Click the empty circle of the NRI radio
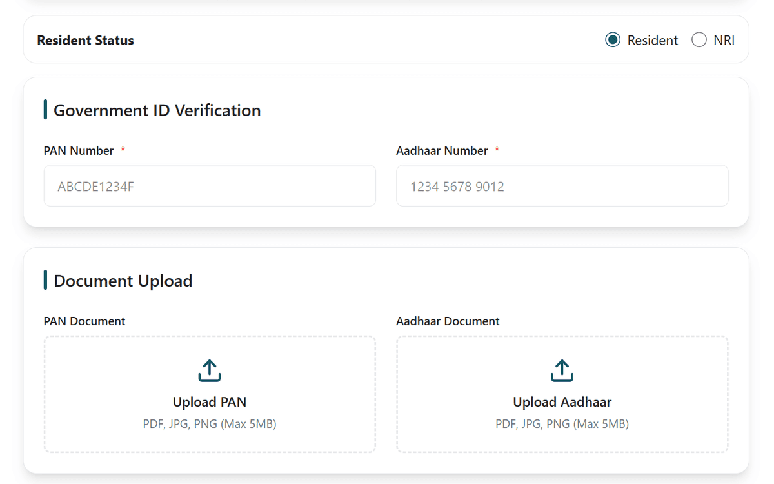The image size is (774, 484). click(699, 39)
